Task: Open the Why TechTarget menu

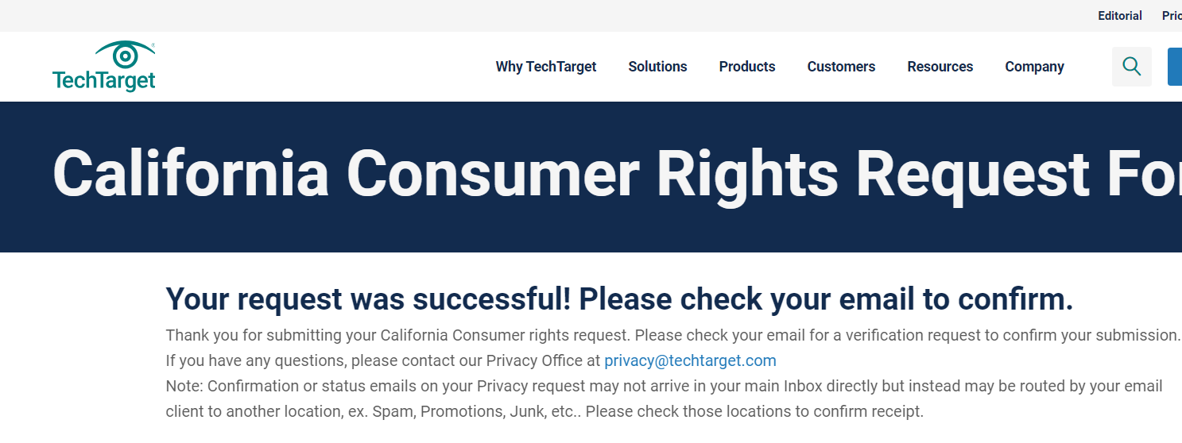Action: (x=546, y=67)
